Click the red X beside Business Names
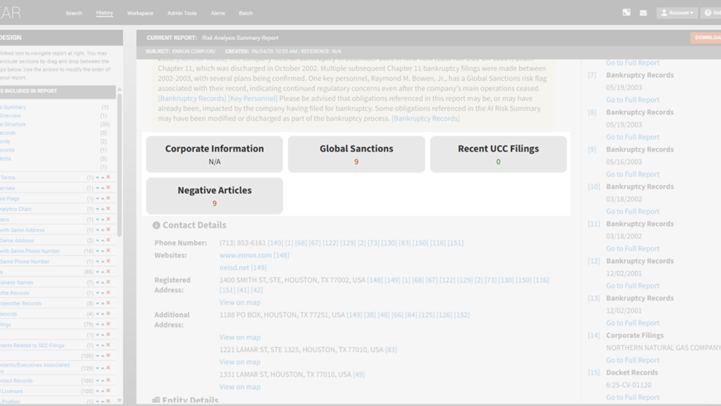 click(108, 282)
